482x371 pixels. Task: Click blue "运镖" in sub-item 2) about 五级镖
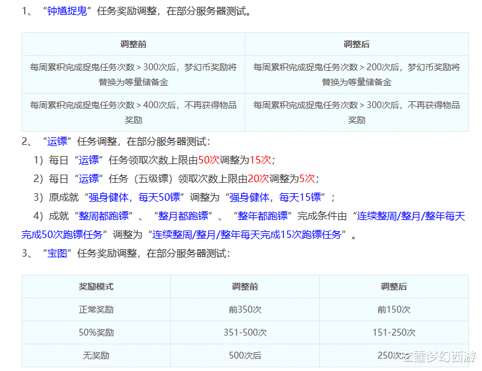point(89,178)
